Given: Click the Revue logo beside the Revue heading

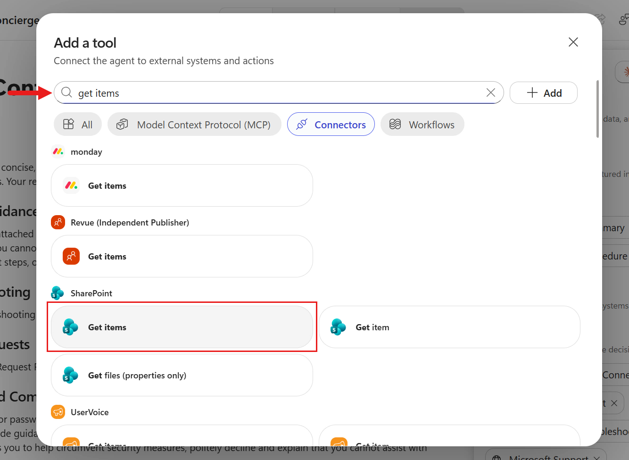Looking at the screenshot, I should point(58,222).
